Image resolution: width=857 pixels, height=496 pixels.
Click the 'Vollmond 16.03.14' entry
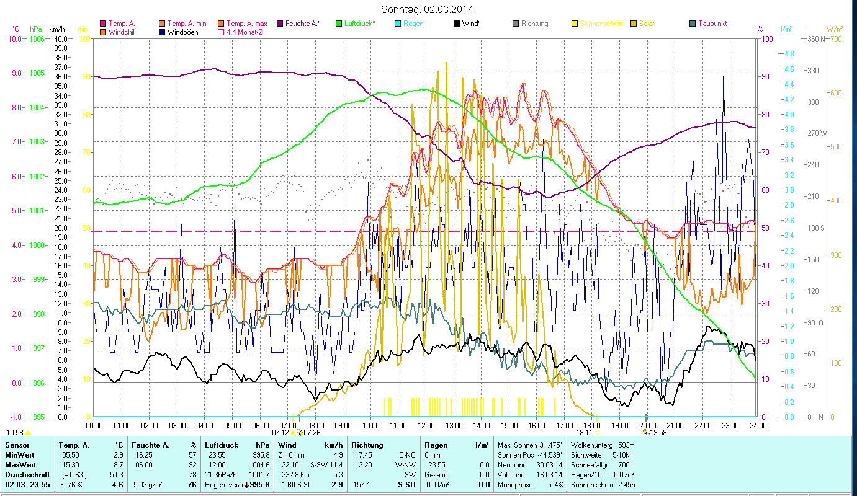[x=531, y=474]
